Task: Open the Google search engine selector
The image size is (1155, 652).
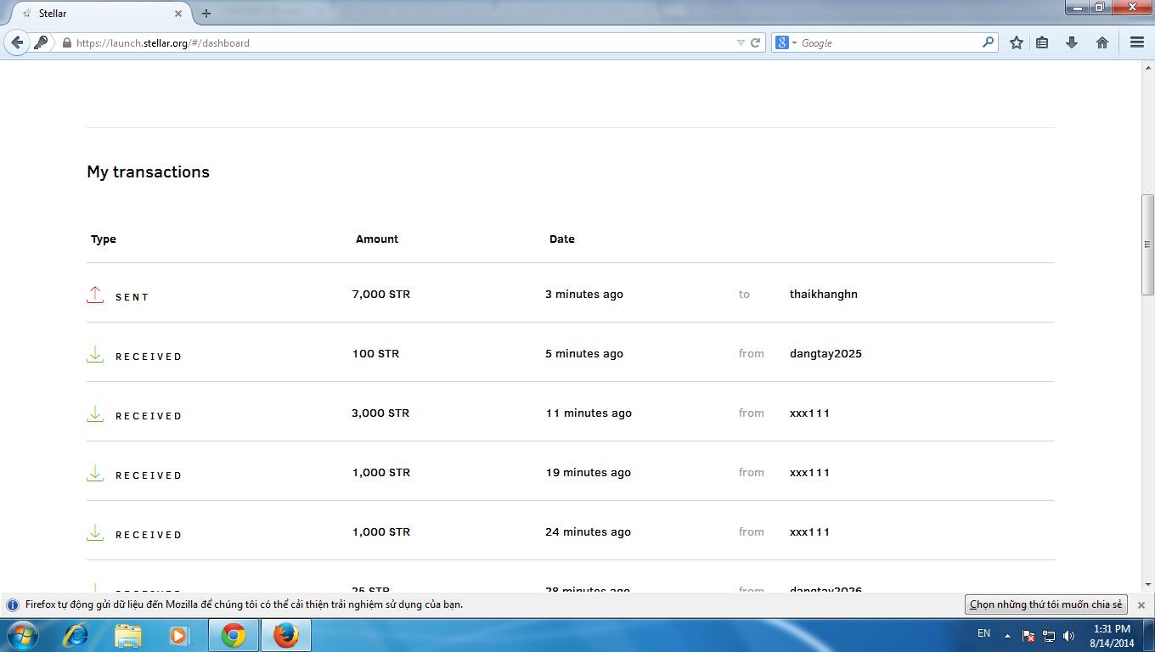Action: 786,42
